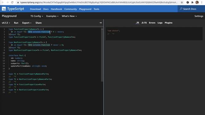Click the site lock icon
This screenshot has height=115, width=205.
[x=18, y=3]
